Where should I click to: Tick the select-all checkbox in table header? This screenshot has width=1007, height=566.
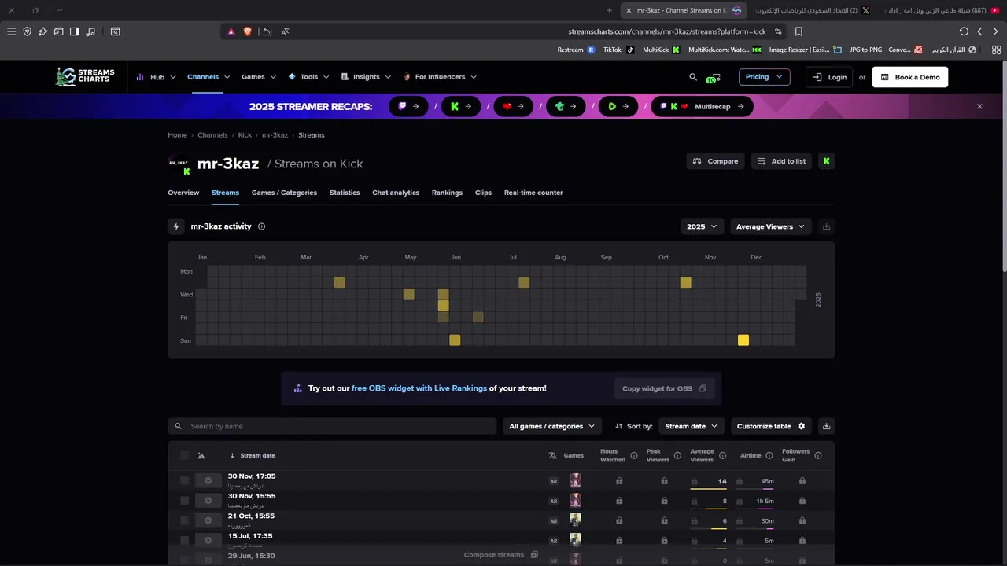pyautogui.click(x=184, y=456)
